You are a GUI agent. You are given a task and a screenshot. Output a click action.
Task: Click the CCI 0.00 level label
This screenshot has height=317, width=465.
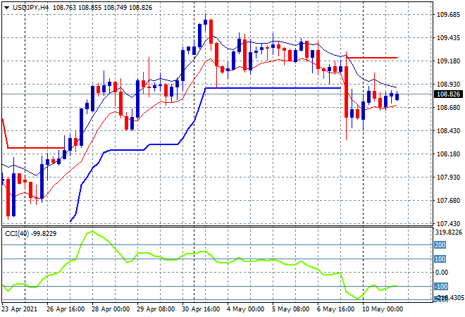tap(442, 272)
